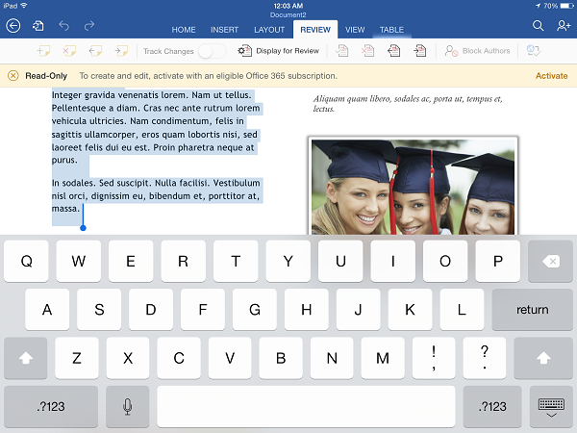Switch to the INSERT tab

coord(224,30)
